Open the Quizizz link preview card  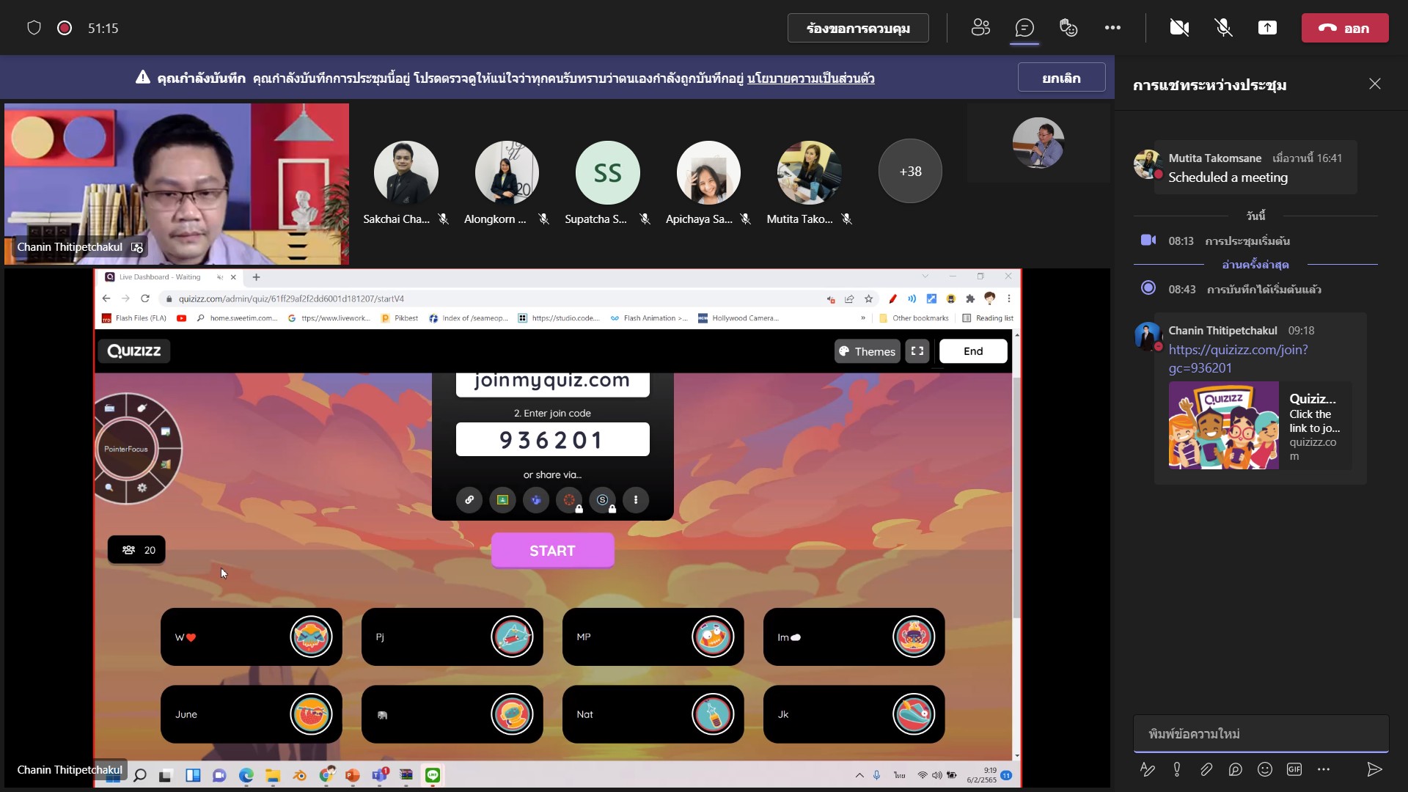click(x=1260, y=425)
